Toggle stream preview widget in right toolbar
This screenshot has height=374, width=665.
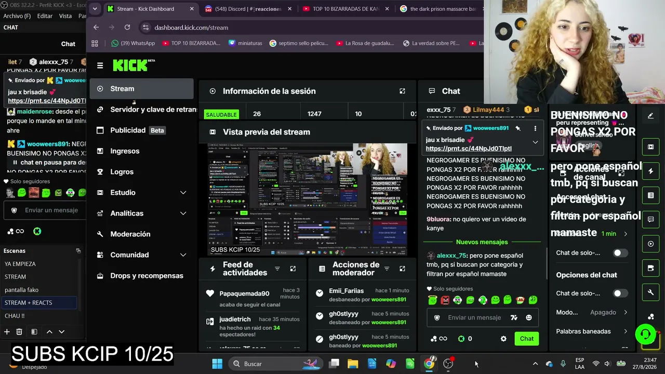click(x=650, y=147)
